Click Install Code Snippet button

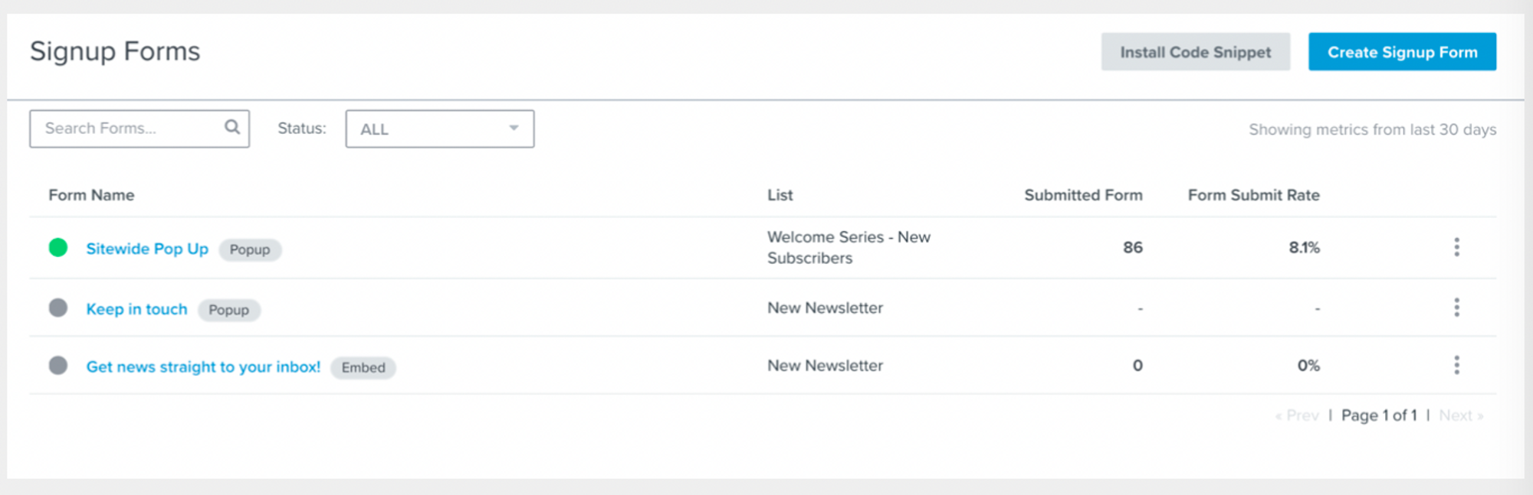point(1195,52)
